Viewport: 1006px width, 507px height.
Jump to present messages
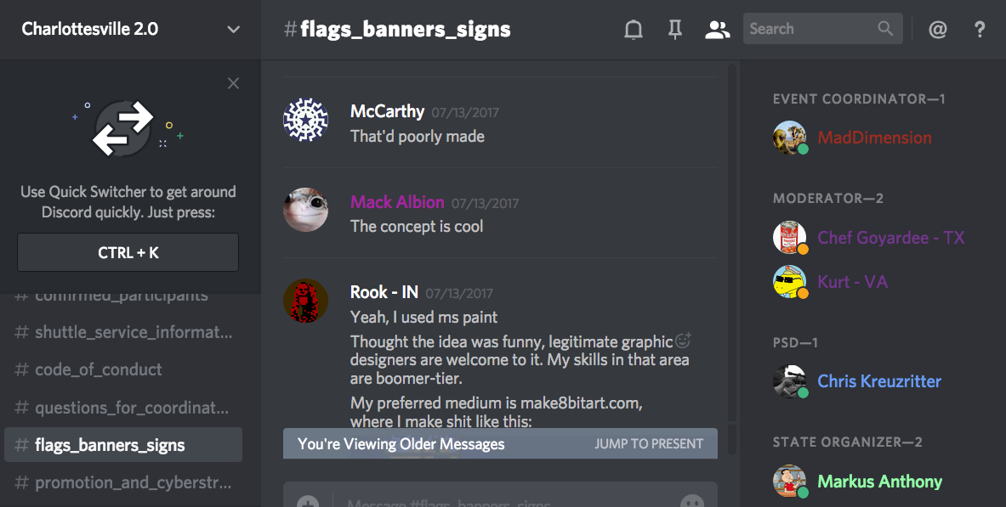649,443
